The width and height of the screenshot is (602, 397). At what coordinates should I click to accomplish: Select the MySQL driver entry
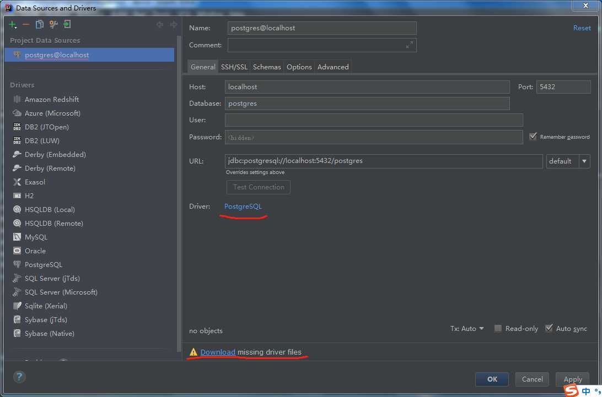(36, 237)
